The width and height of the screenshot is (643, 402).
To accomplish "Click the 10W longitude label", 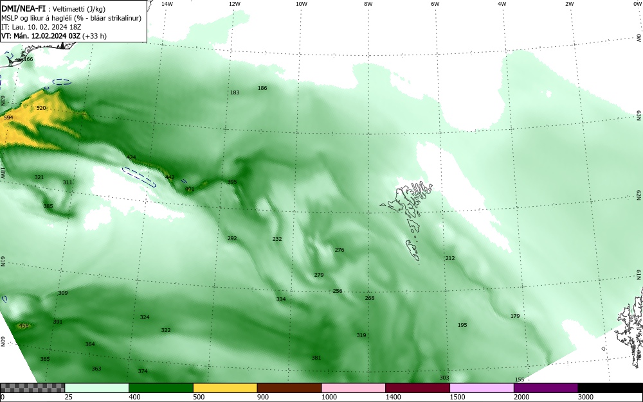I will pos(302,4).
